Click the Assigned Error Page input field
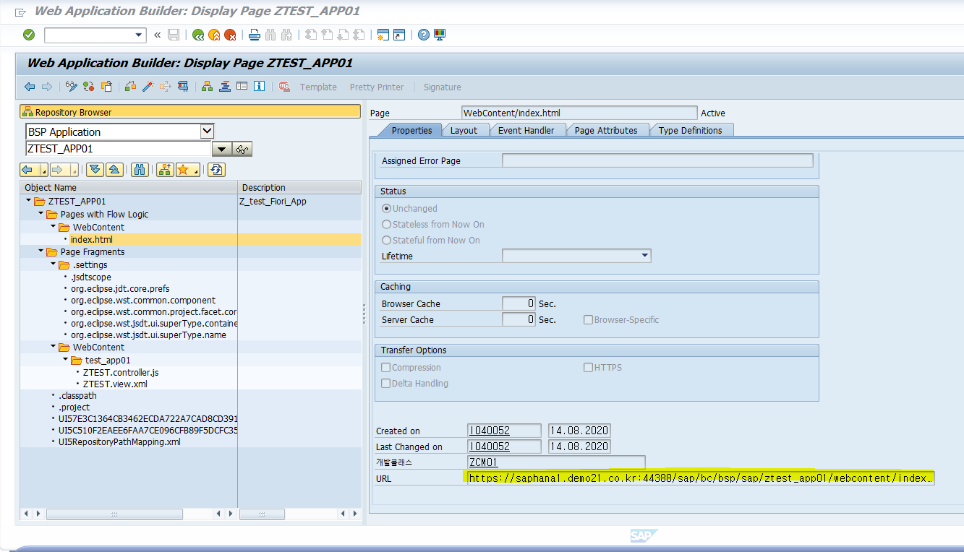964x552 pixels. point(657,160)
